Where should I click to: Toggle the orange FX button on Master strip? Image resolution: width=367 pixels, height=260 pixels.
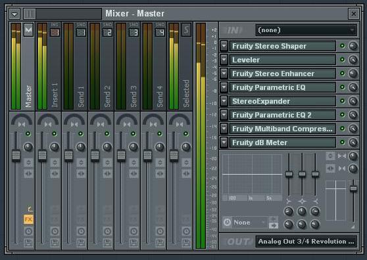click(x=28, y=219)
